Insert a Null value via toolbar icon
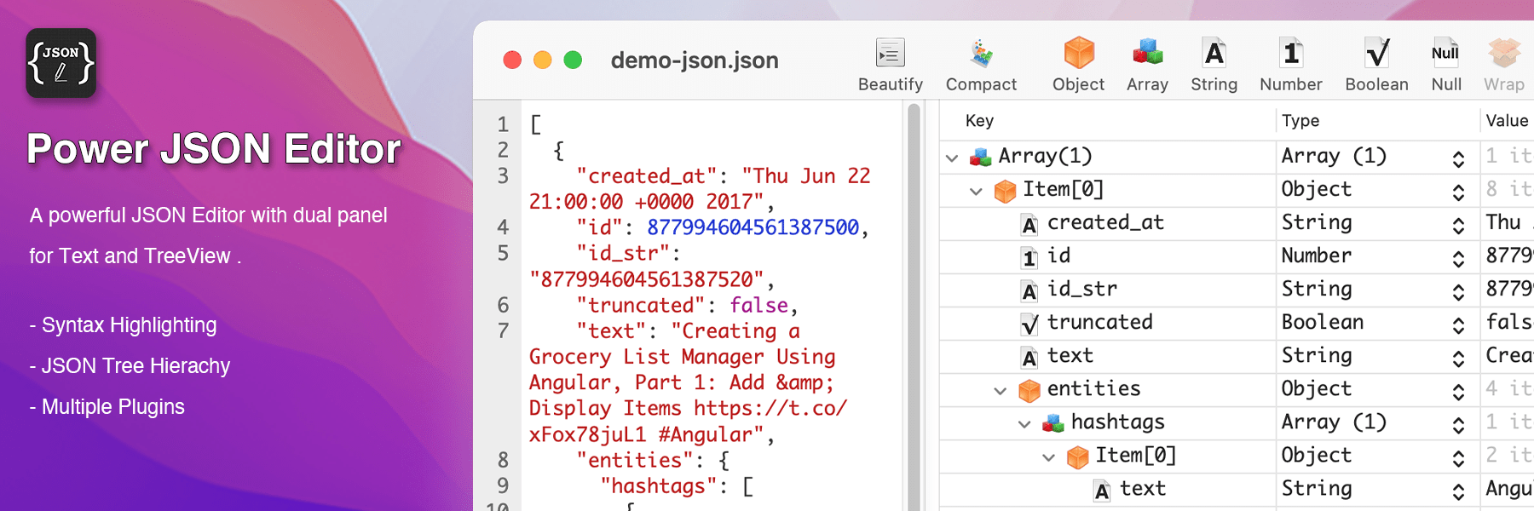This screenshot has height=511, width=1534. click(1445, 53)
